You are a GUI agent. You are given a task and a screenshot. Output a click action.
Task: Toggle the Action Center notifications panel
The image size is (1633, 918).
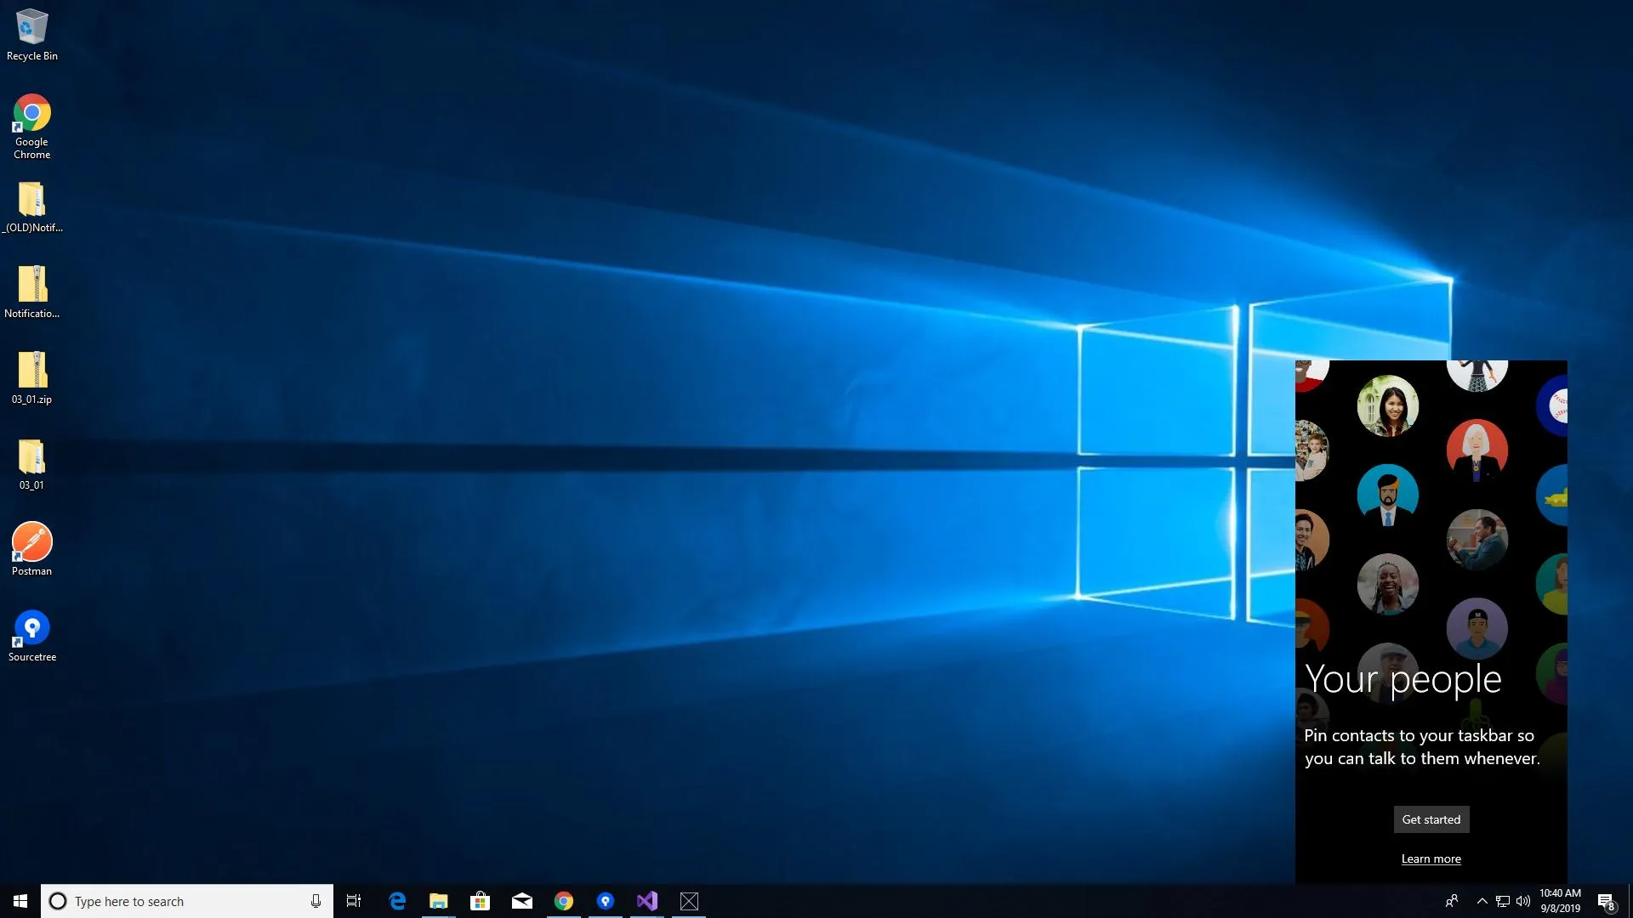[x=1606, y=901]
